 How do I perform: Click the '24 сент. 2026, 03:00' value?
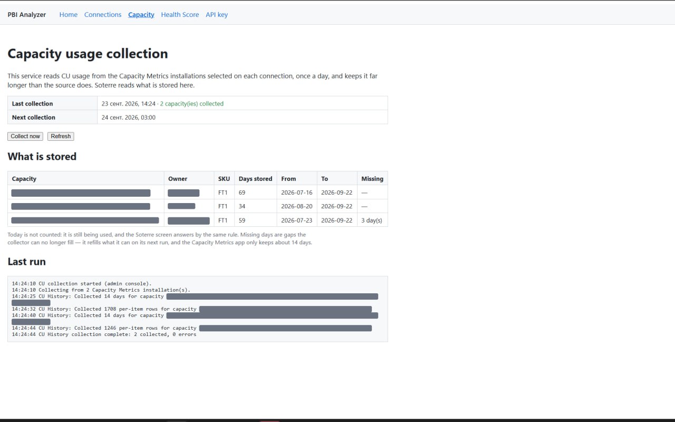coord(129,118)
